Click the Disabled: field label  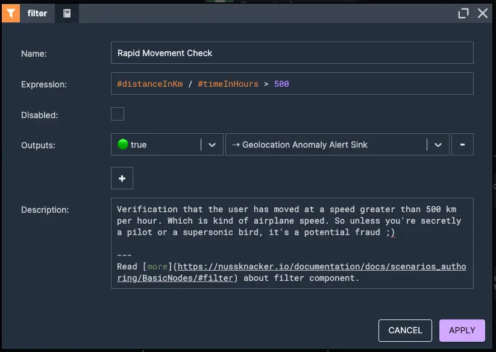pos(40,115)
